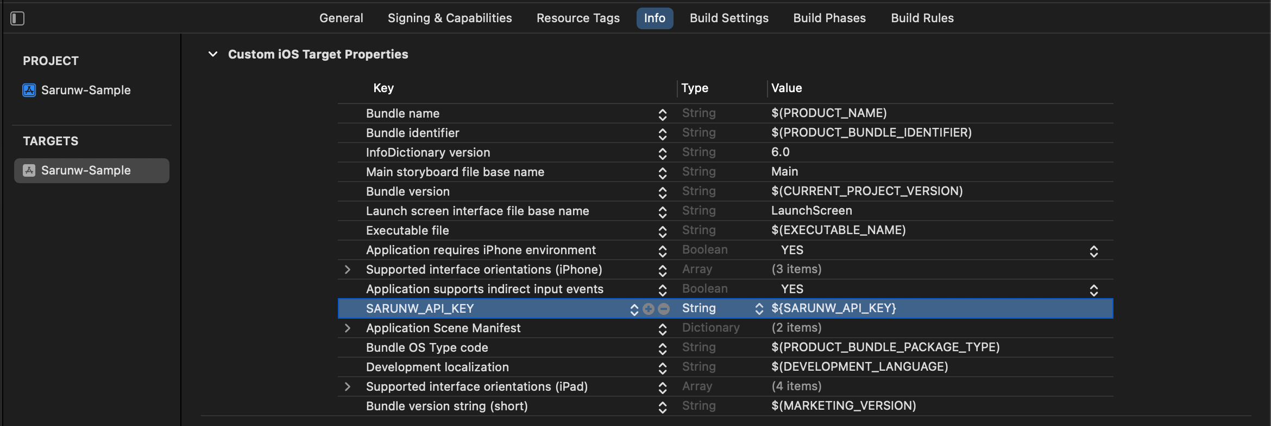The image size is (1271, 426).
Task: Open the Signing & Capabilities tab
Action: (x=450, y=18)
